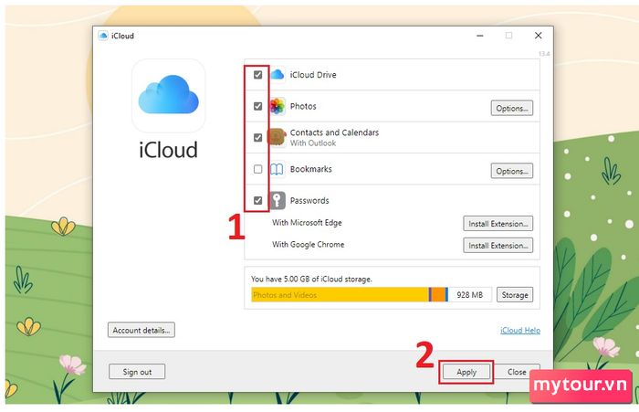Install Extension for Google Chrome

[498, 246]
